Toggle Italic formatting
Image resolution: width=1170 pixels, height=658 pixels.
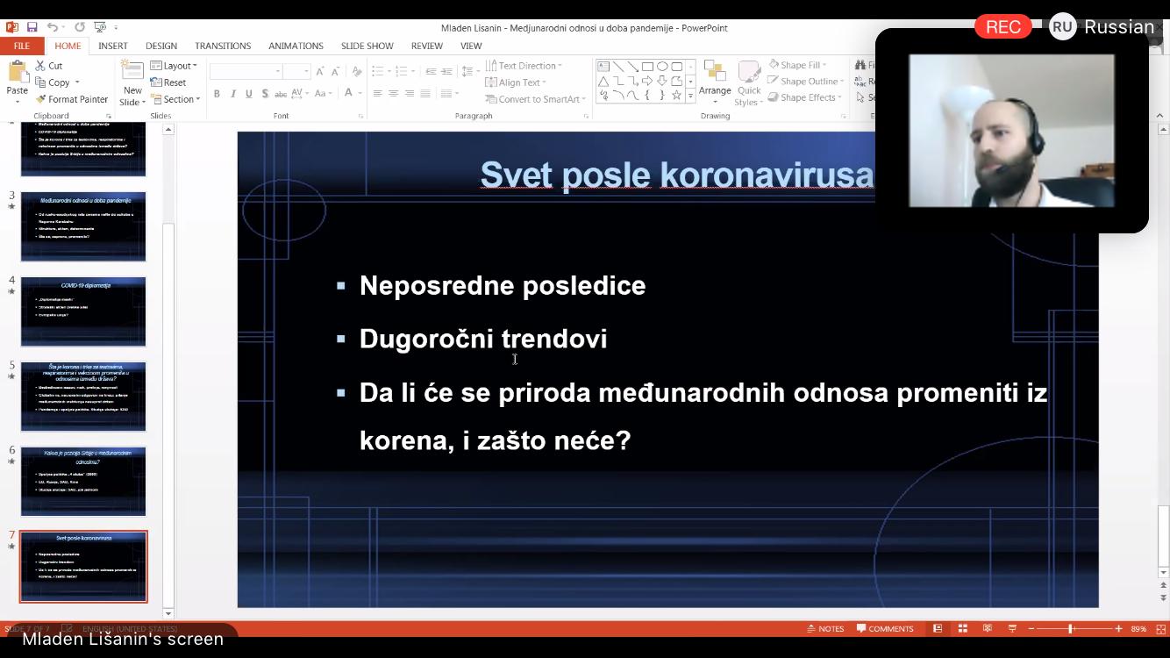pyautogui.click(x=233, y=93)
